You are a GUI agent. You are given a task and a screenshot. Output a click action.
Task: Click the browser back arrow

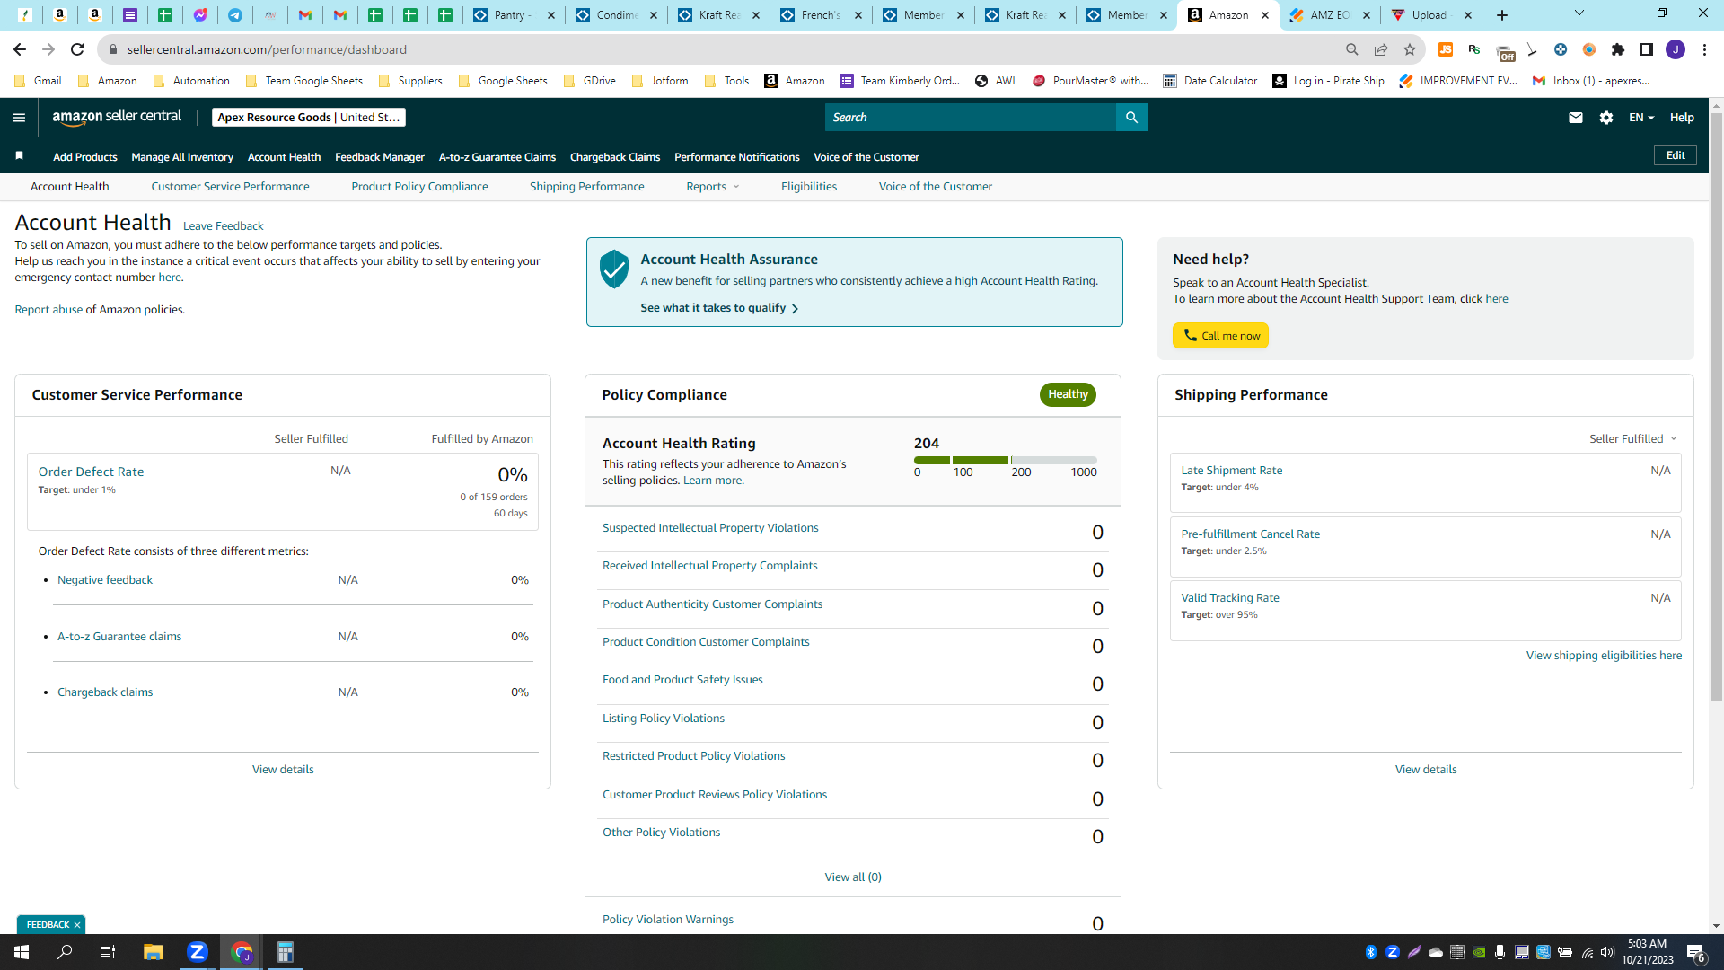point(20,49)
